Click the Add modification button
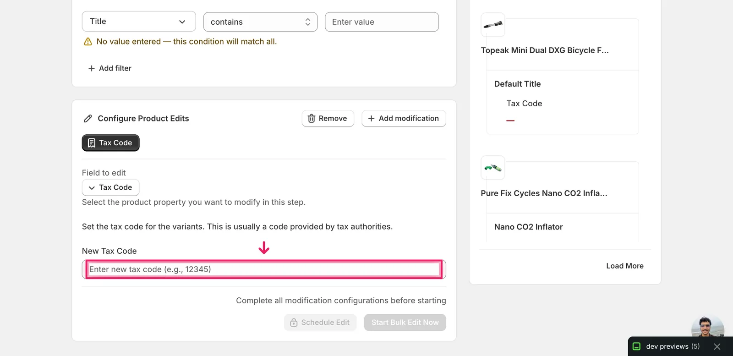The image size is (733, 356). click(404, 119)
